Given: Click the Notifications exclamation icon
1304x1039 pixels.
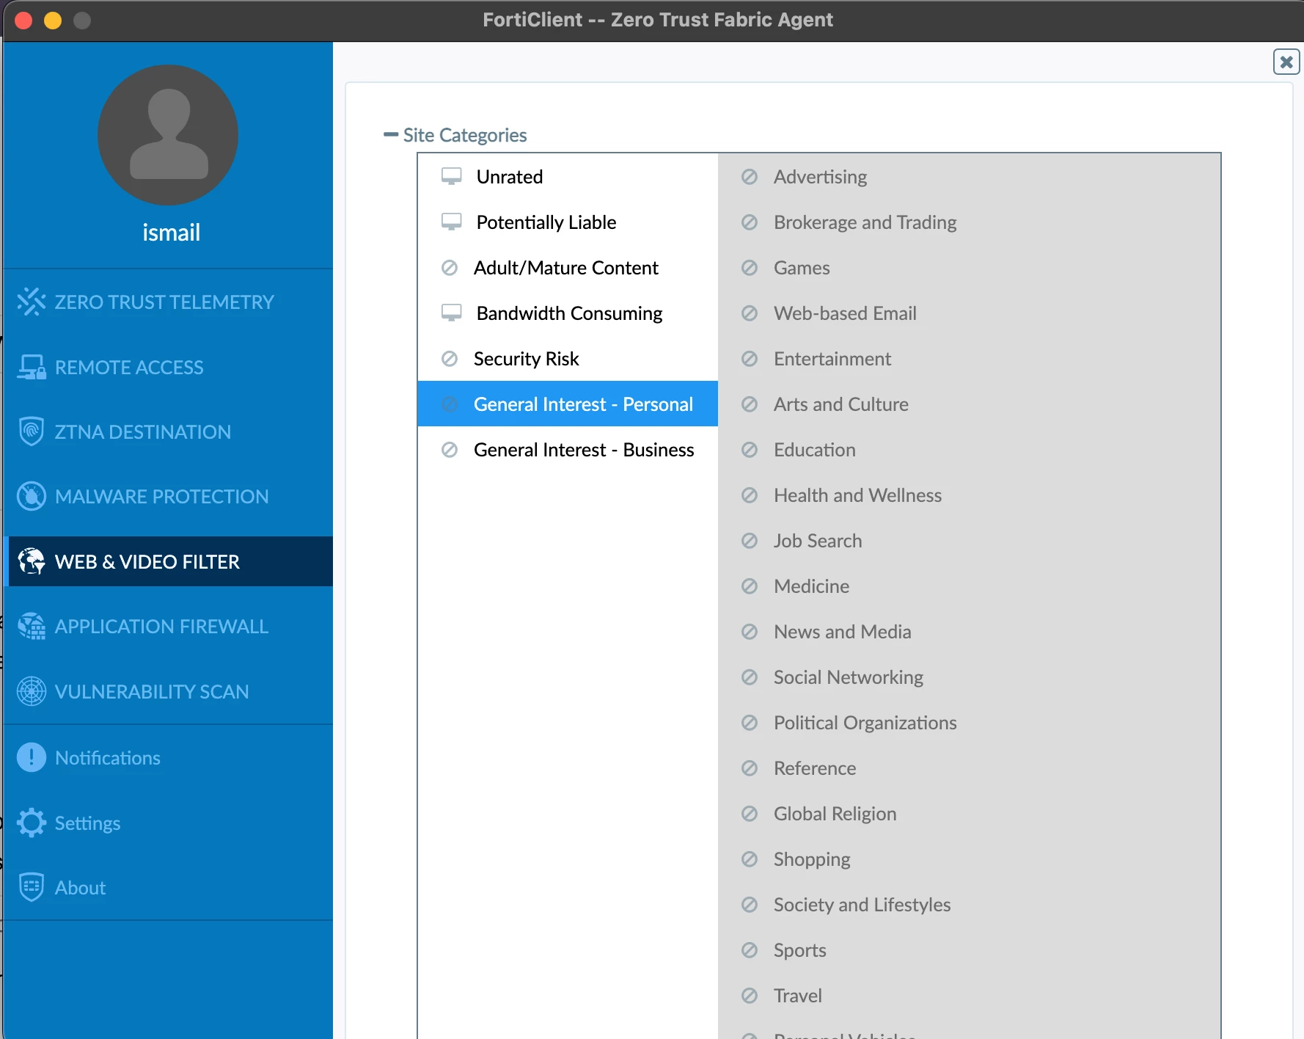Looking at the screenshot, I should (32, 757).
